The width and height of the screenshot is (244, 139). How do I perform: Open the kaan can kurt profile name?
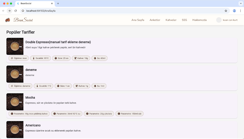click(230, 20)
